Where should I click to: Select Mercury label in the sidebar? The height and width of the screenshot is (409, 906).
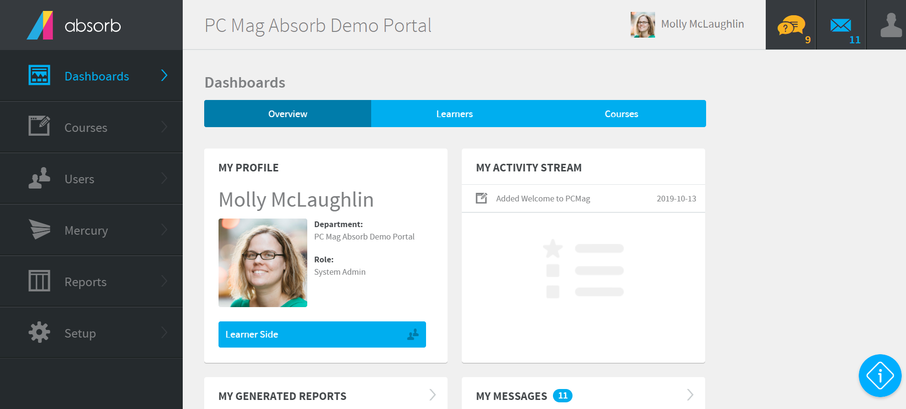(x=86, y=231)
